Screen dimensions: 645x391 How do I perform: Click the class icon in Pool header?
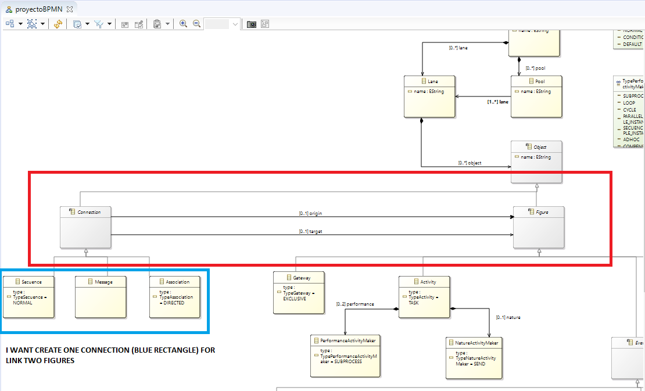click(x=532, y=81)
